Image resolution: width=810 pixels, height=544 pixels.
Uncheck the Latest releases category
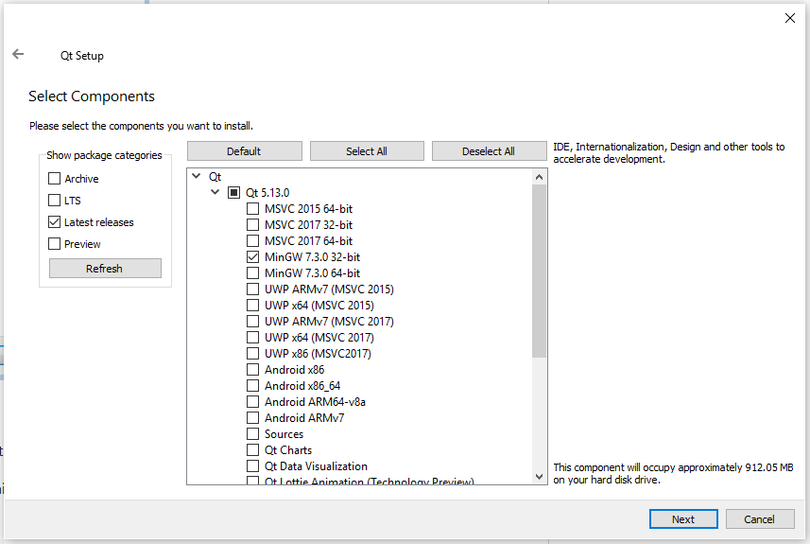coord(54,221)
